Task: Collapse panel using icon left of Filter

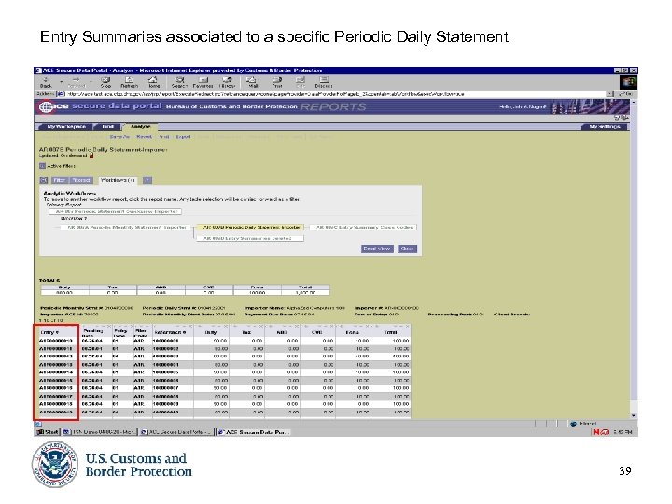Action: click(x=43, y=180)
